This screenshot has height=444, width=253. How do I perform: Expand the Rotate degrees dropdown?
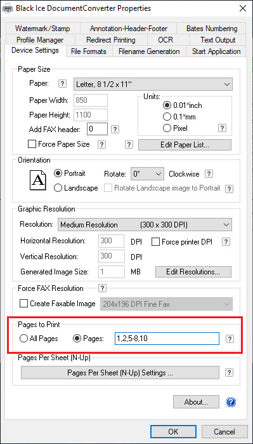(x=147, y=173)
